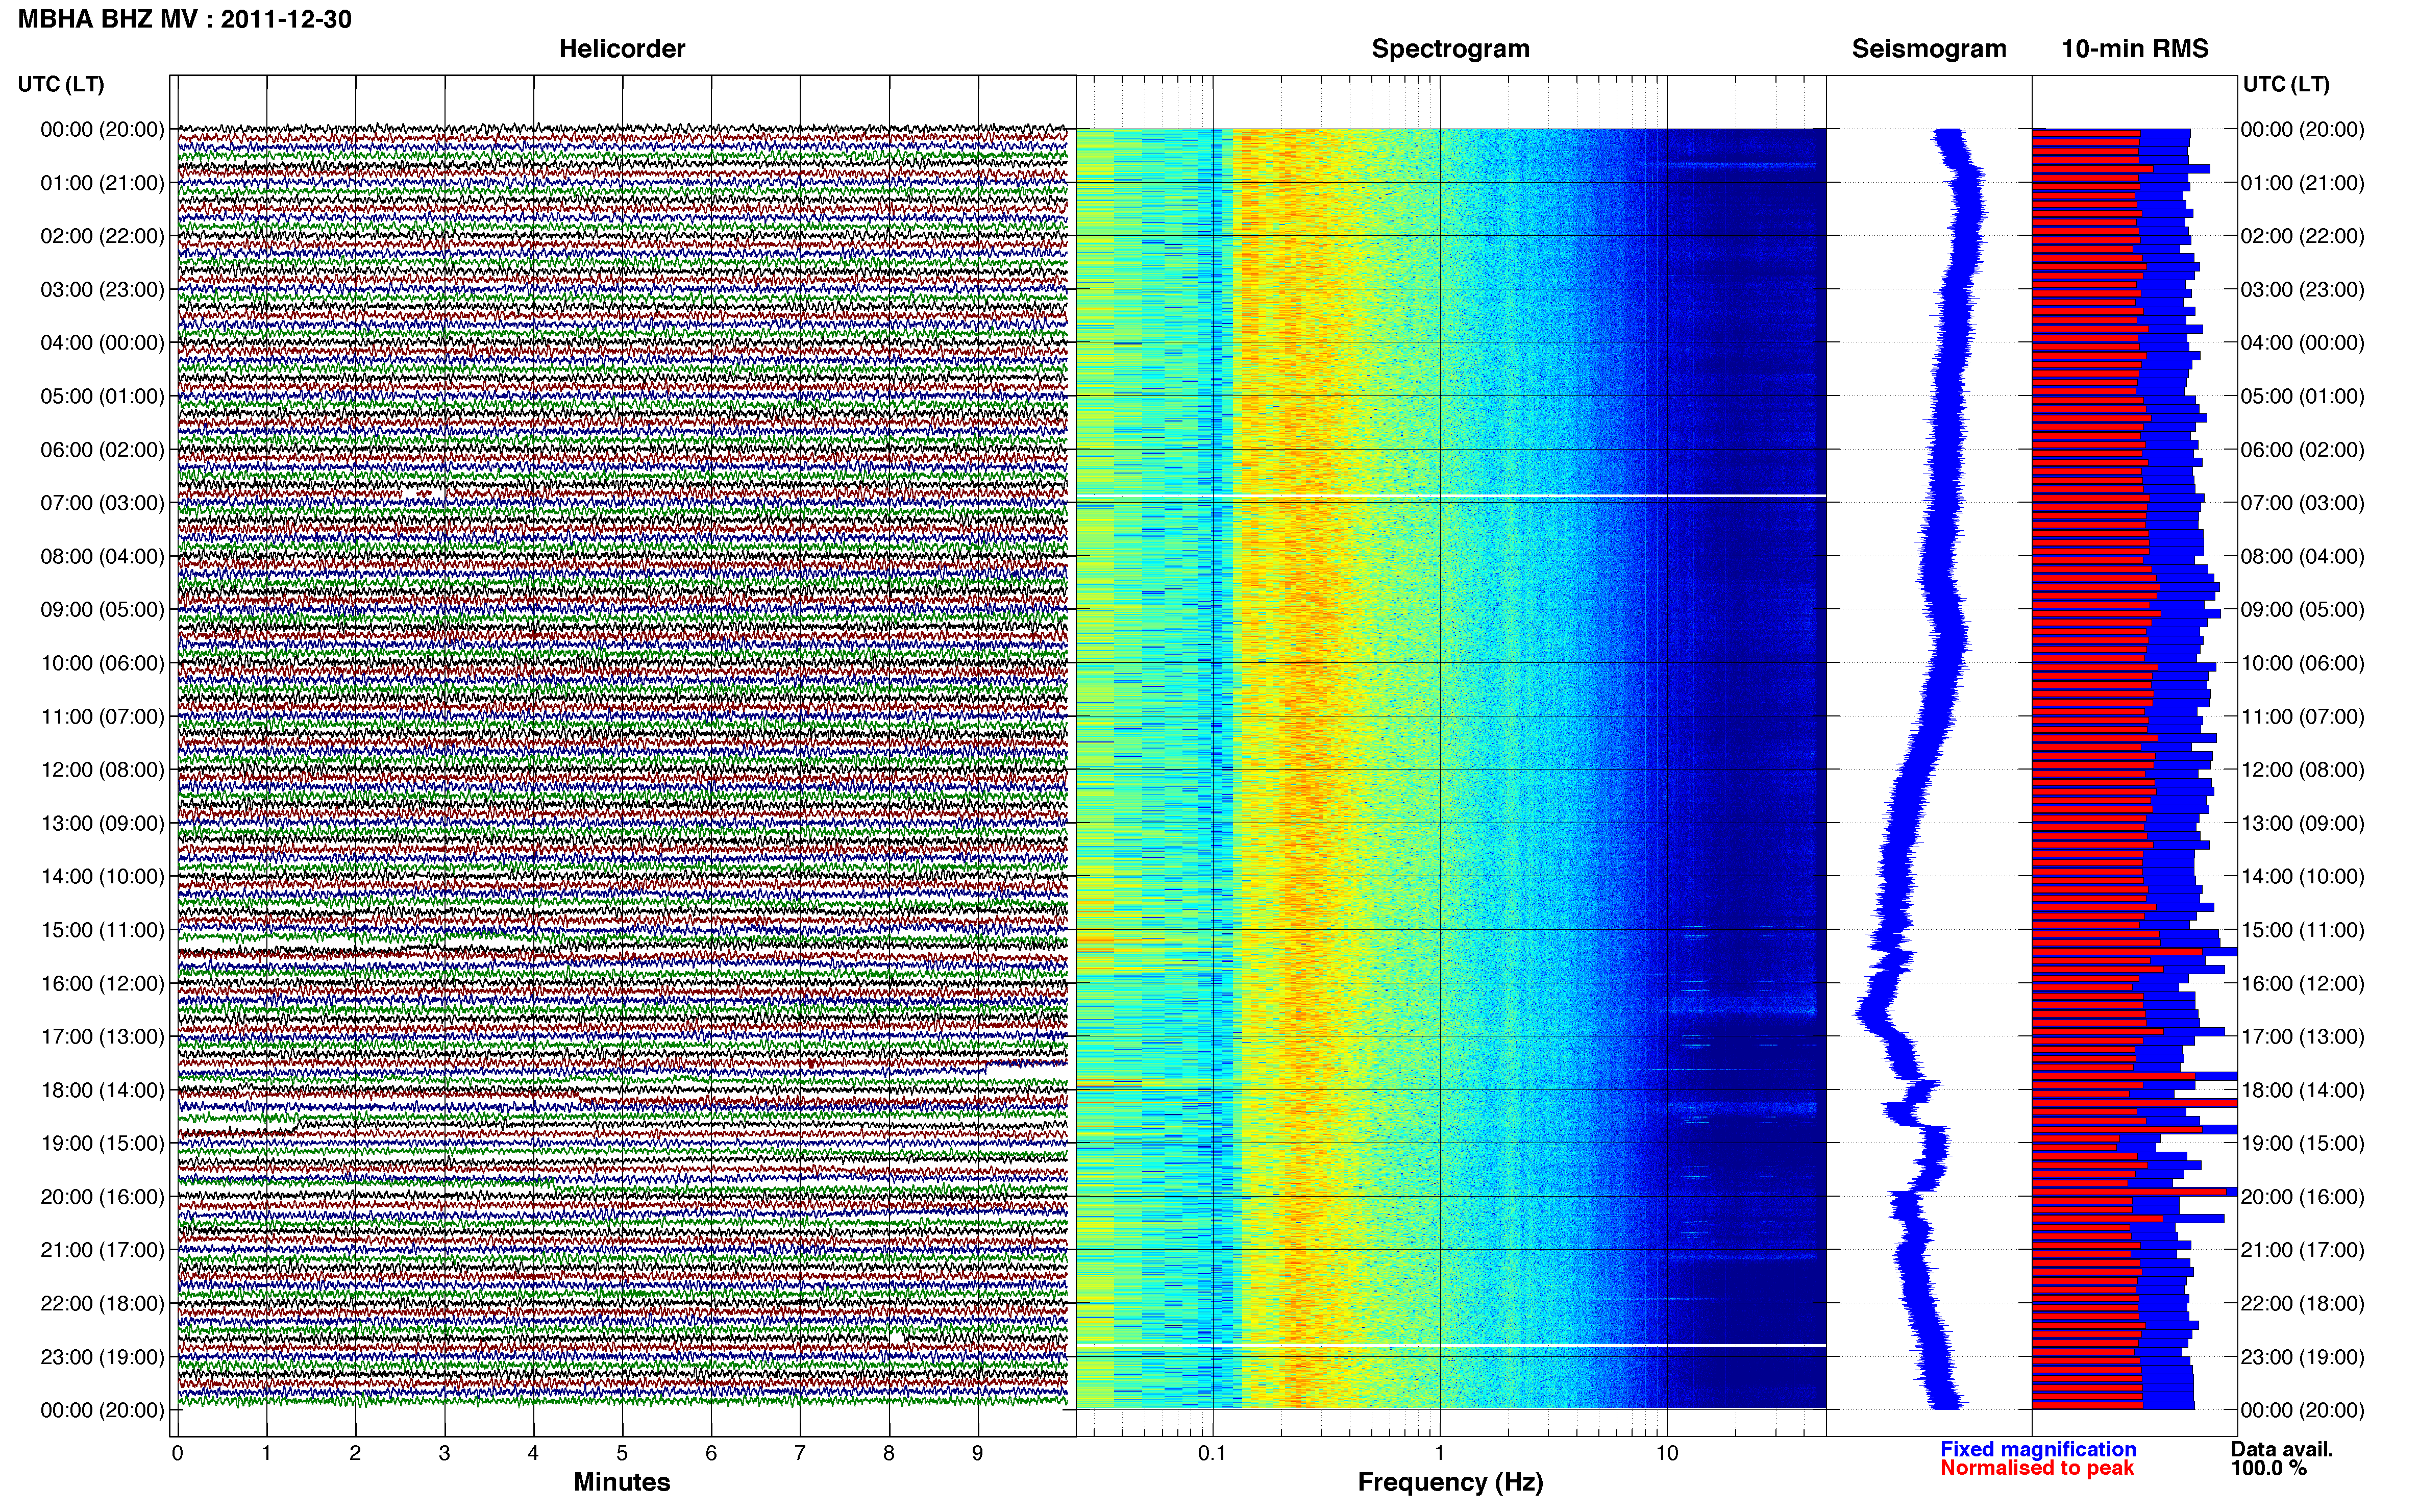This screenshot has width=2419, height=1512.
Task: Click the left '07:00 (03:00)' time label
Action: tap(102, 503)
